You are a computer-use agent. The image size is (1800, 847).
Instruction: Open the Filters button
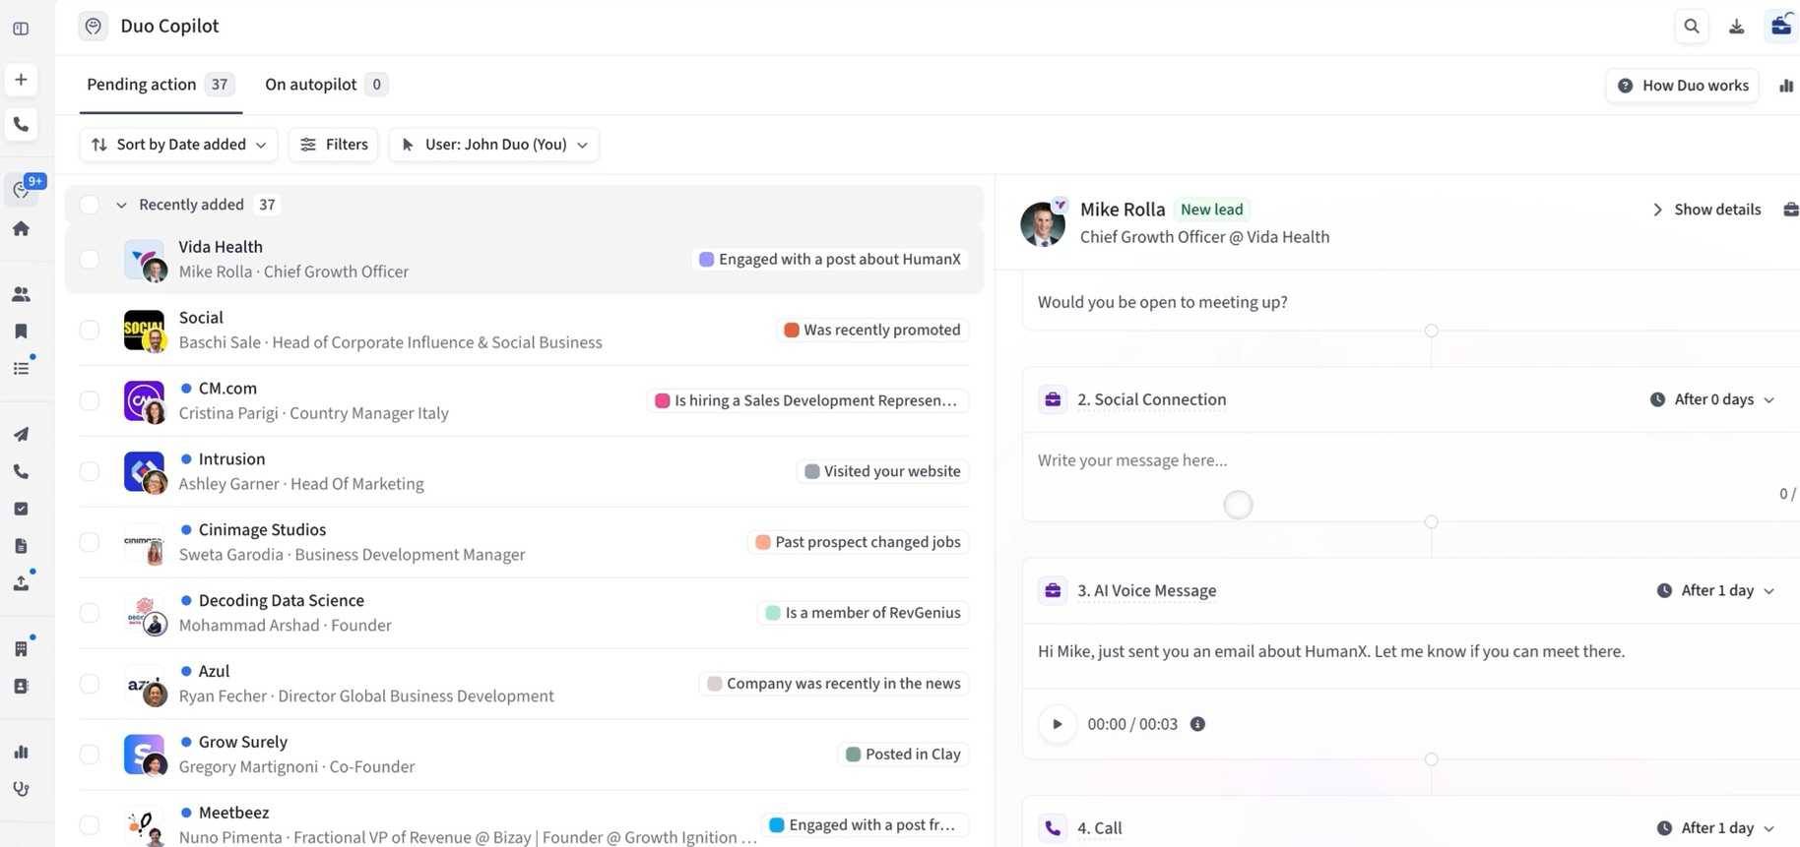pyautogui.click(x=334, y=145)
